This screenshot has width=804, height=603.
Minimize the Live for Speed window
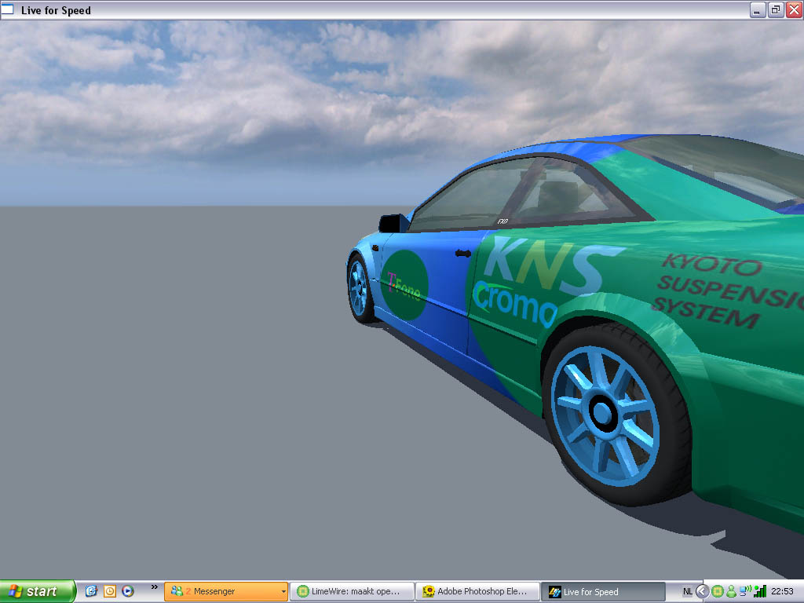(758, 9)
